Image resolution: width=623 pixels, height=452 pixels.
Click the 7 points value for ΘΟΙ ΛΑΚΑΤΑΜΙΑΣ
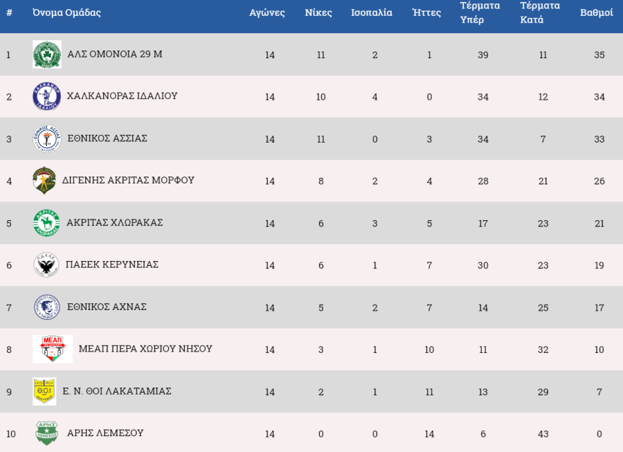coord(599,392)
